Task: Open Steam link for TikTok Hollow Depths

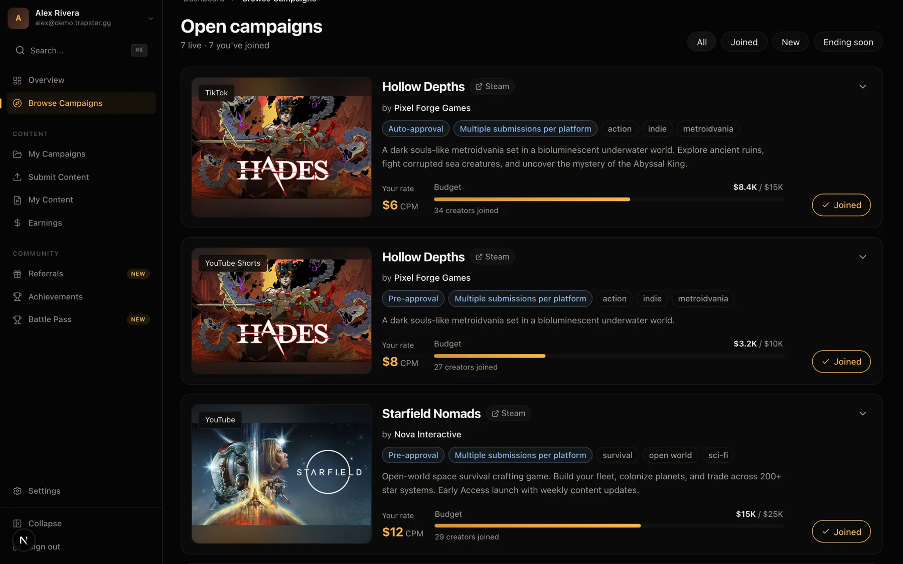Action: coord(492,87)
